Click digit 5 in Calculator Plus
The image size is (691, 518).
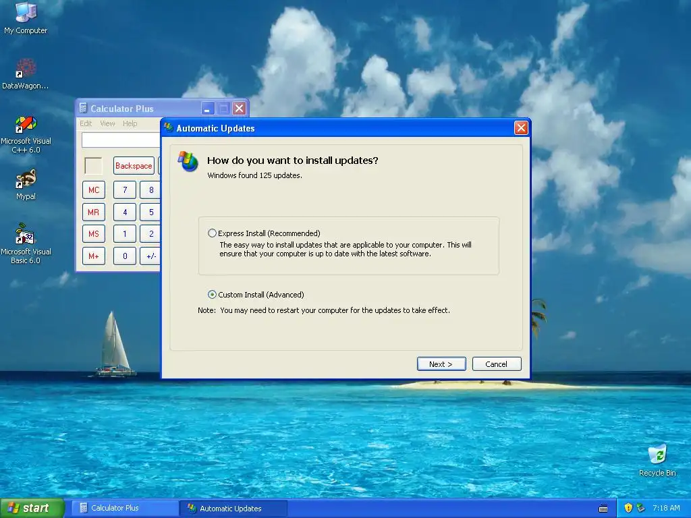pyautogui.click(x=150, y=212)
